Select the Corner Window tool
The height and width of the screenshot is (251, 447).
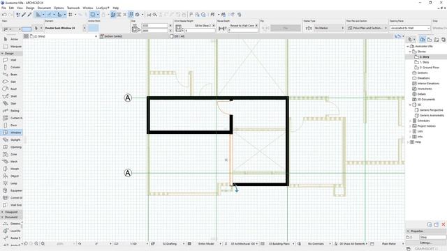(11, 198)
